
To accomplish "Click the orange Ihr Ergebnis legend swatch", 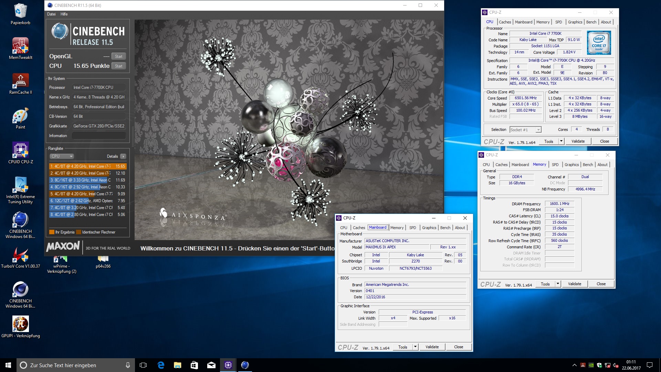I will 52,232.
